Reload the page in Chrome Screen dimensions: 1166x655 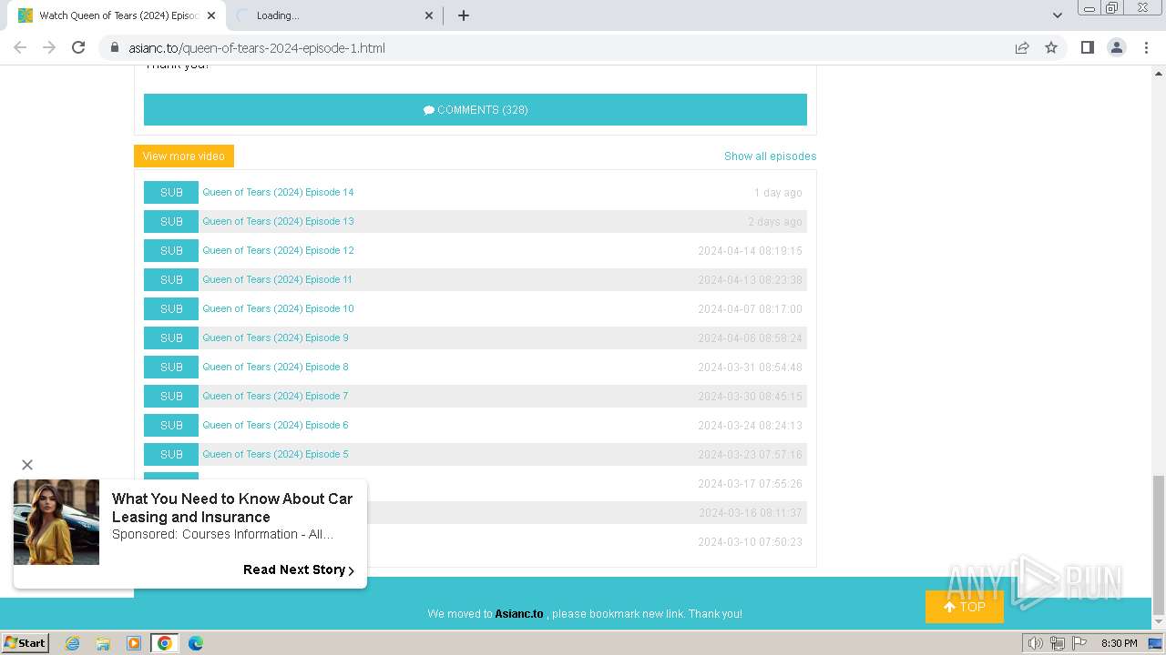coord(78,47)
